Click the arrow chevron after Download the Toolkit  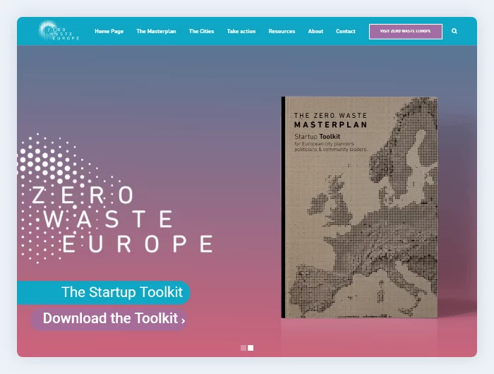click(x=183, y=321)
